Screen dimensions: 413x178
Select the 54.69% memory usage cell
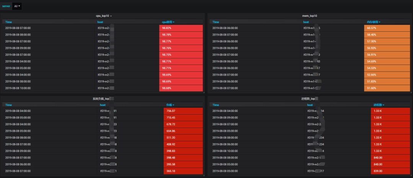(x=387, y=61)
